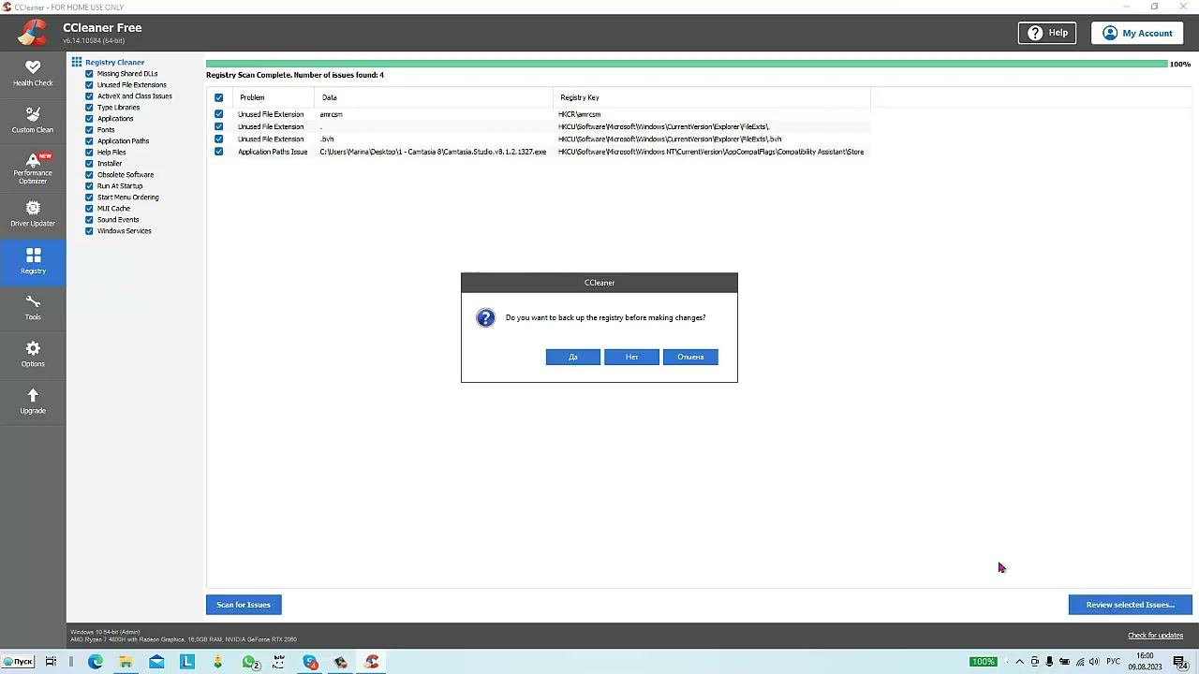
Task: Open the notification center icon
Action: [x=1180, y=662]
